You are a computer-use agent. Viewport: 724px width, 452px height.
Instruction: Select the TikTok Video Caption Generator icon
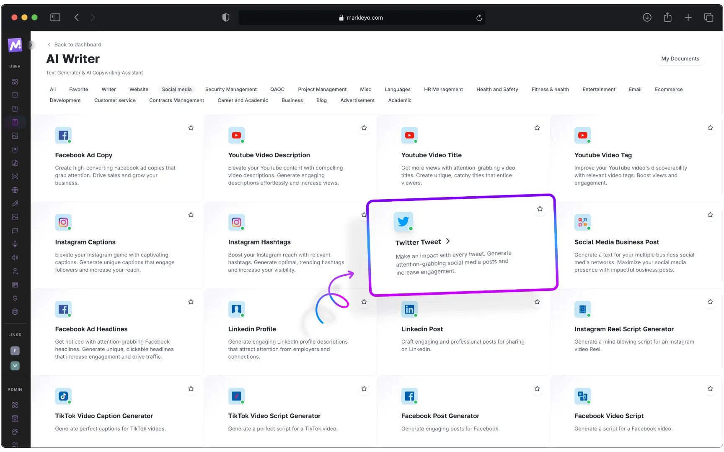[x=63, y=396]
